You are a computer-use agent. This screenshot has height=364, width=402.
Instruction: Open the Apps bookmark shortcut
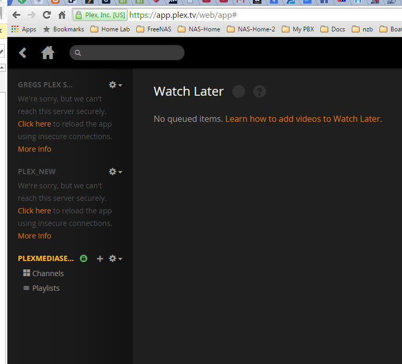pos(24,29)
